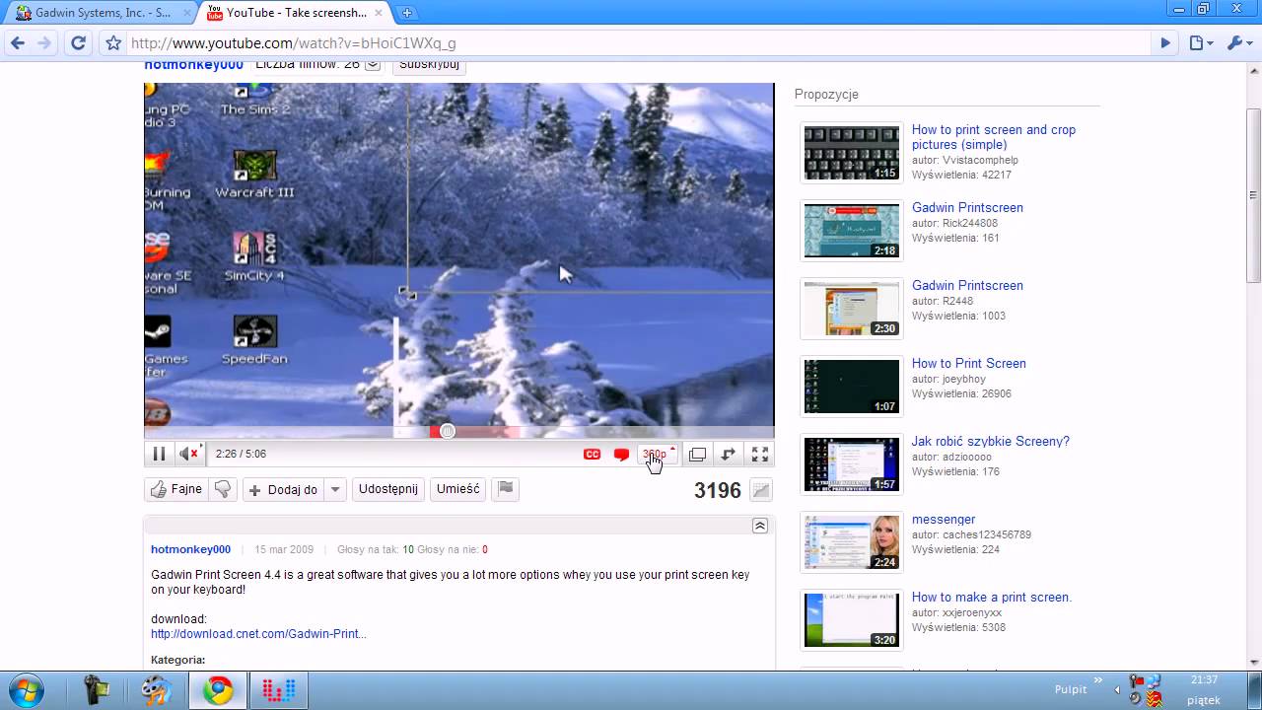This screenshot has width=1262, height=710.
Task: Open the Dodaj do dropdown arrow
Action: click(335, 489)
